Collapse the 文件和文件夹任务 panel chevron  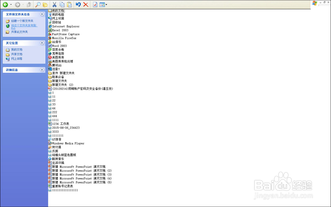(x=42, y=14)
